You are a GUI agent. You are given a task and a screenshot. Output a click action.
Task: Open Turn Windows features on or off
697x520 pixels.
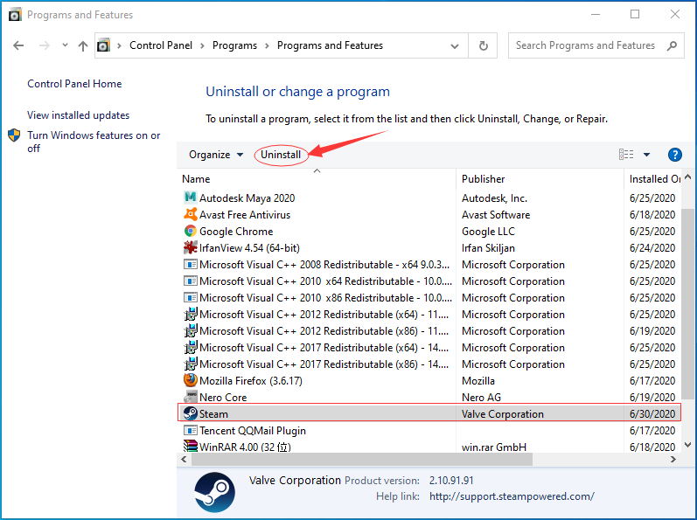(94, 142)
